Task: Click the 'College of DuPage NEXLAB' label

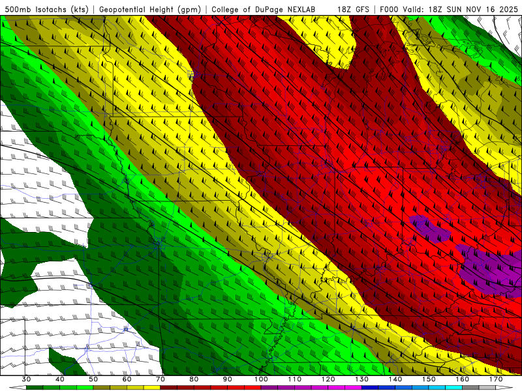Action: click(264, 10)
